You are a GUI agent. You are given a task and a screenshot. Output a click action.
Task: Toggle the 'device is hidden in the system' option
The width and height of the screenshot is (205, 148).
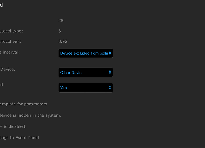click(x=31, y=115)
